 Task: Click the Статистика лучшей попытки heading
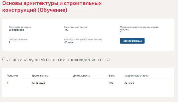[x=56, y=59]
